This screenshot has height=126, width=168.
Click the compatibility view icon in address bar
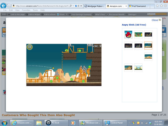(x=76, y=6)
